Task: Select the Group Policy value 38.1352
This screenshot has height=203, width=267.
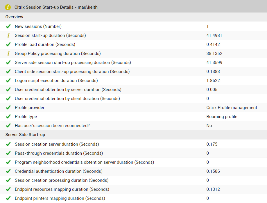Action: (214, 54)
